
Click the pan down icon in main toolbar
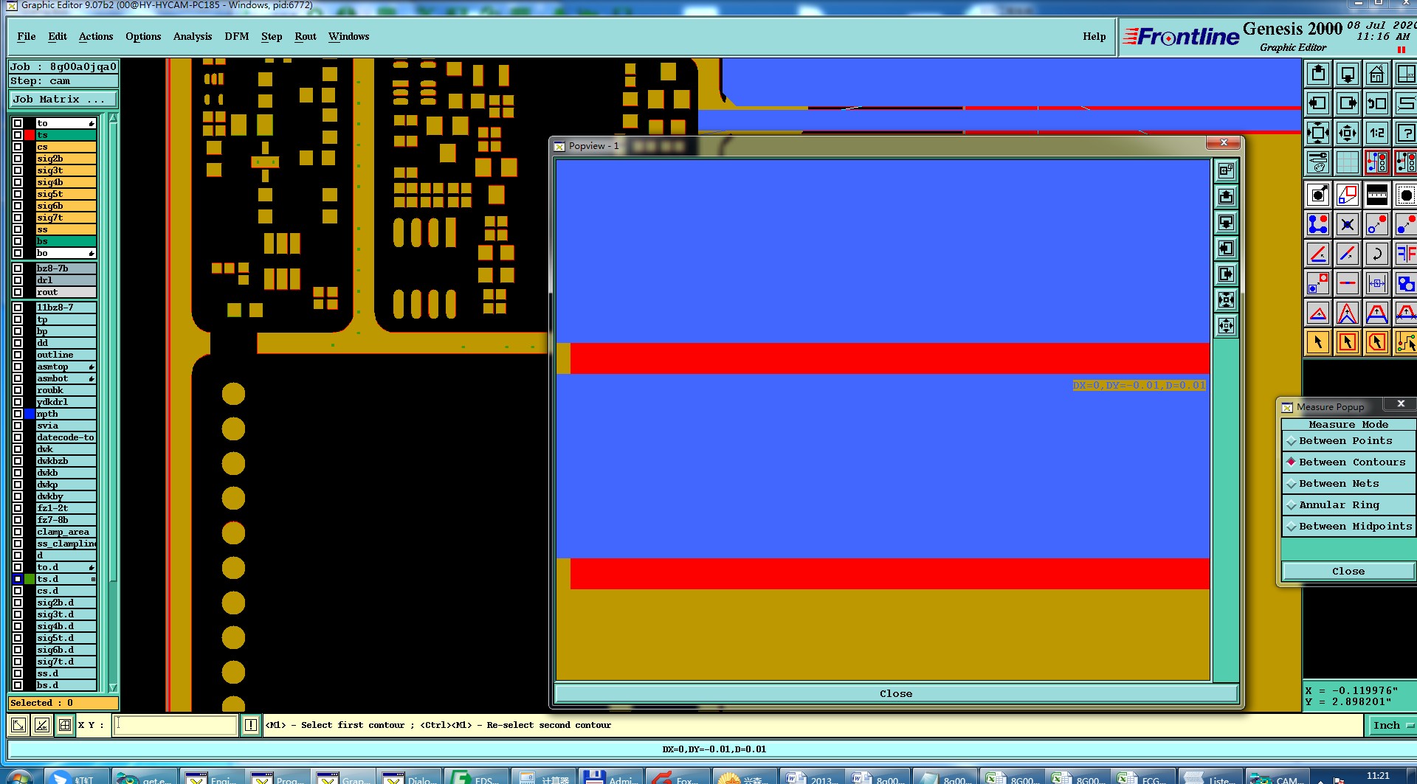pos(1348,74)
